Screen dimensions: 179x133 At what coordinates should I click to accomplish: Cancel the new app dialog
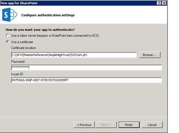pyautogui.click(x=152, y=125)
